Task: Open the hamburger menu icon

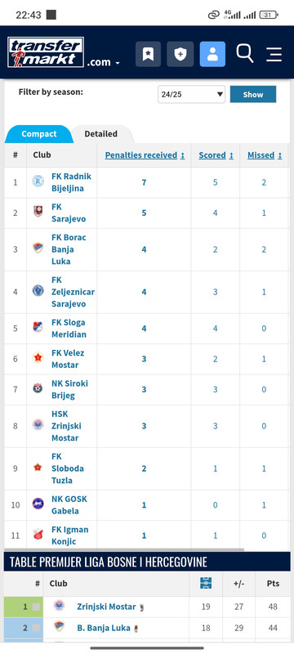Action: coord(274,54)
